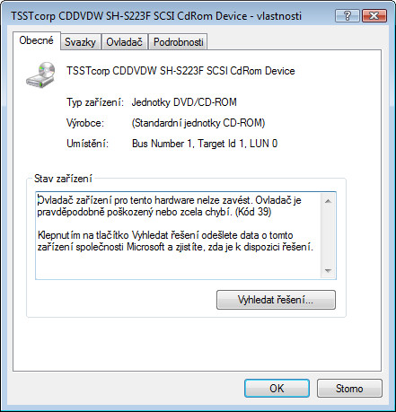Click the DVD drive device icon
Viewport: 396px width, 412px height.
(40, 75)
